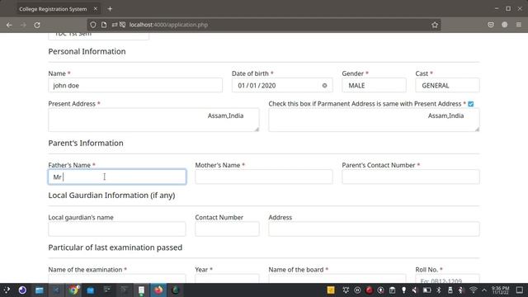The height and width of the screenshot is (297, 528).
Task: Open the battery tray icon
Action: [427, 290]
